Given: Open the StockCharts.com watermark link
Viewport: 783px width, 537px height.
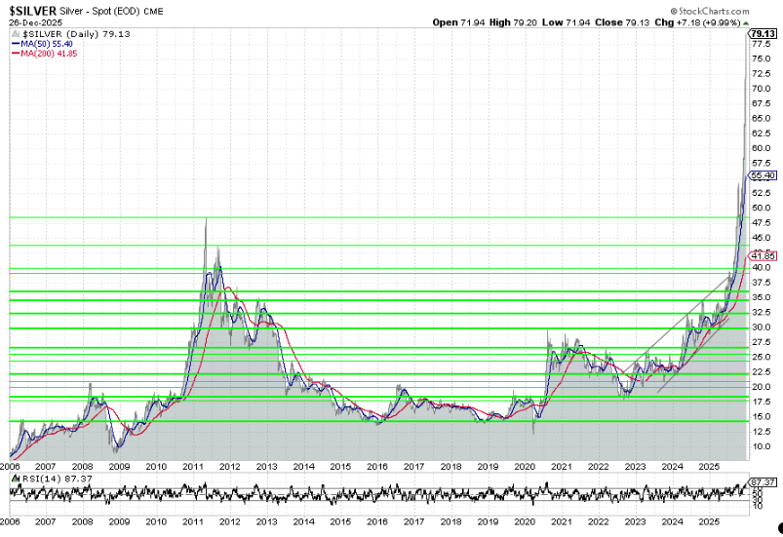Looking at the screenshot, I should coord(709,9).
